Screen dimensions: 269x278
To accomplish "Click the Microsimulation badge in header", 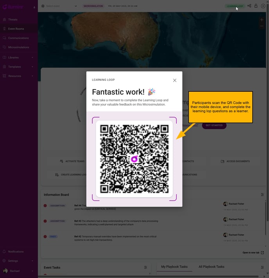I will point(93,6).
